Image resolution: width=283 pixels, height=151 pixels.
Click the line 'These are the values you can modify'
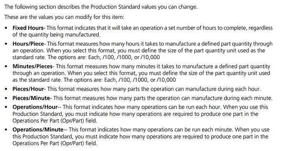[64, 17]
